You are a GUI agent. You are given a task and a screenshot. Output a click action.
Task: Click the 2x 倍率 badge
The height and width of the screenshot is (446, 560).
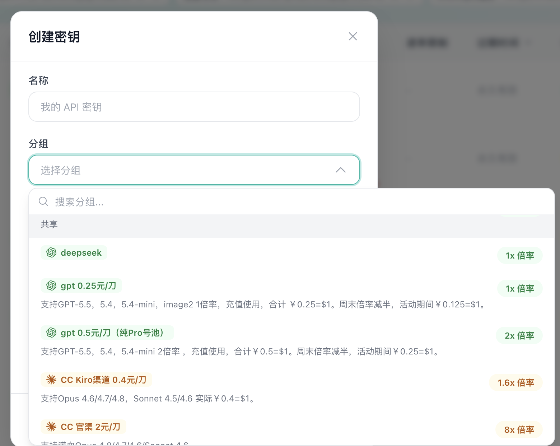[x=519, y=336]
